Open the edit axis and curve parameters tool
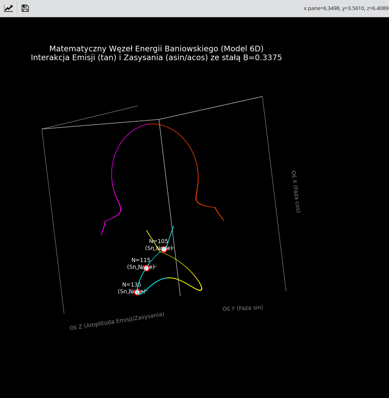Viewport: 389px width, 398px height. (8, 8)
